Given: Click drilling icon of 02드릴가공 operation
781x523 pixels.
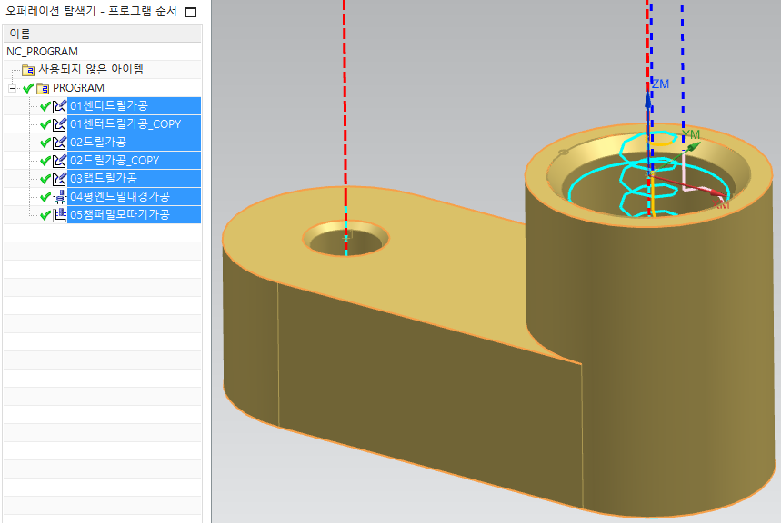Looking at the screenshot, I should pyautogui.click(x=60, y=143).
